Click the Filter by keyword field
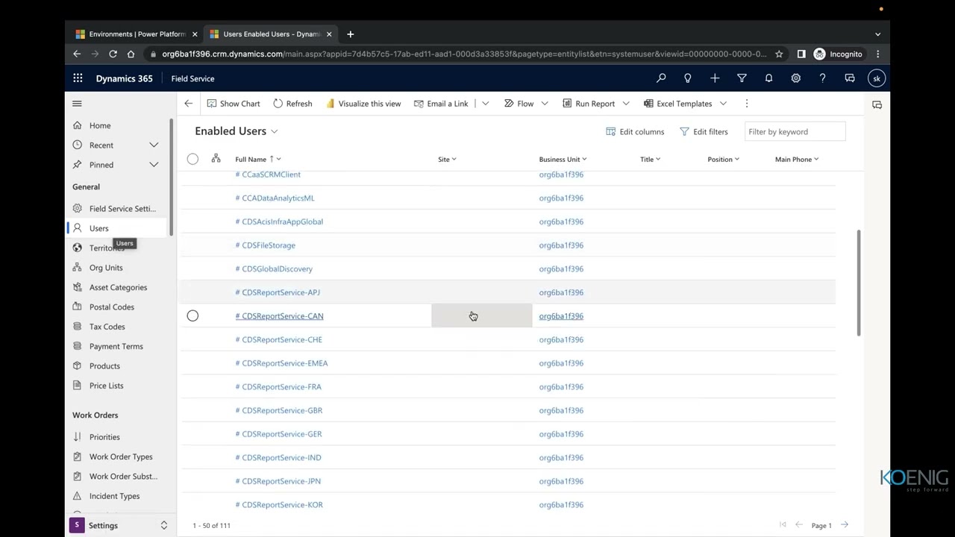The width and height of the screenshot is (955, 537). click(x=795, y=132)
